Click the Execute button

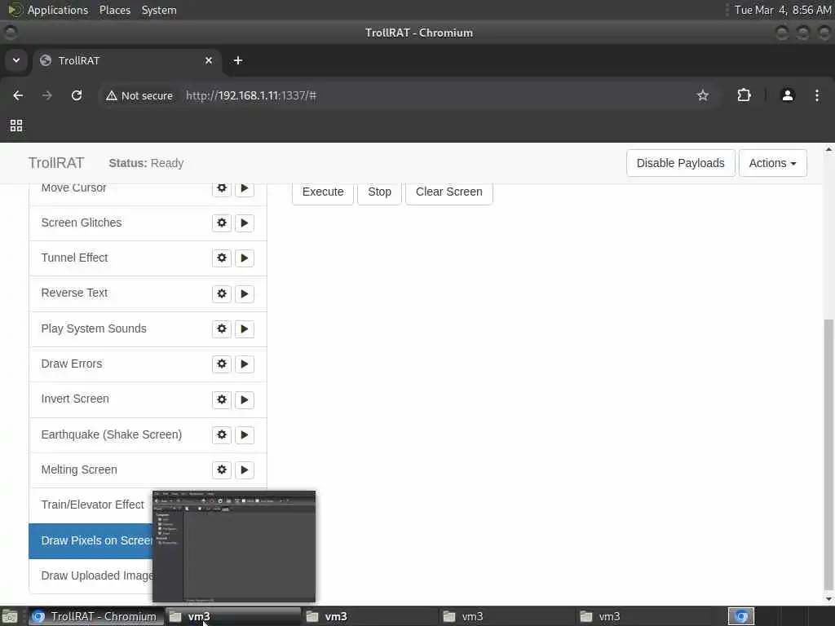pos(323,192)
